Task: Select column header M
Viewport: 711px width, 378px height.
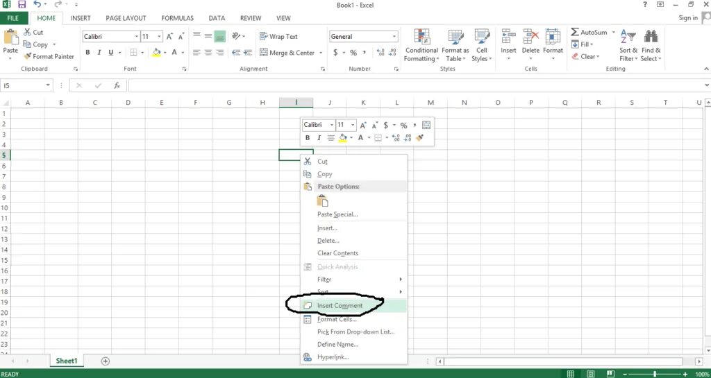Action: pos(430,103)
